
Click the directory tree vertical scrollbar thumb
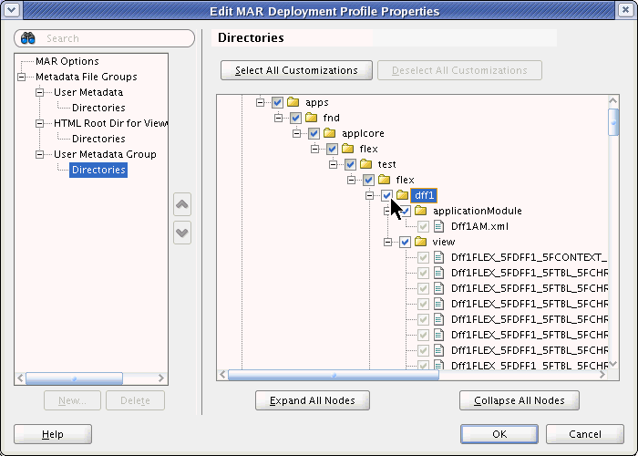[613, 122]
